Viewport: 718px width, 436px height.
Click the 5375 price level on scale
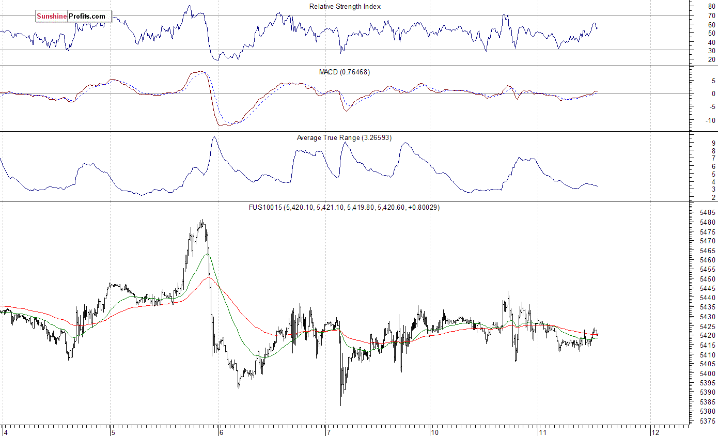[708, 421]
